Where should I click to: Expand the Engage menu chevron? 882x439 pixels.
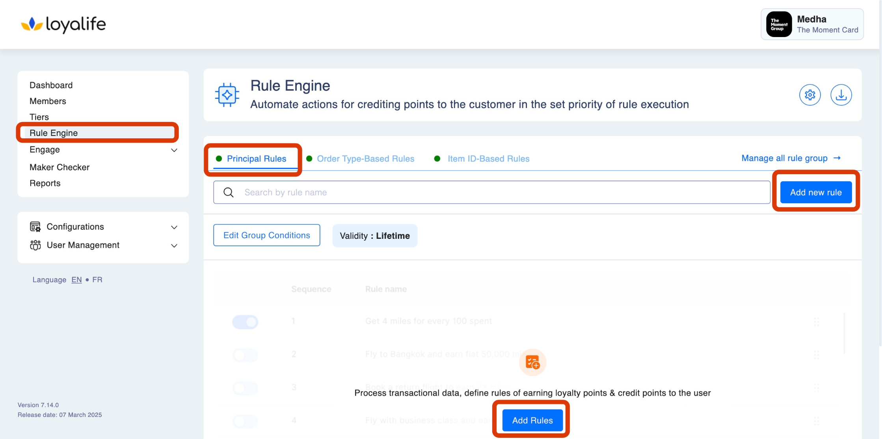[x=174, y=150]
